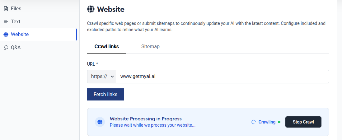Stop the crawl with Stop Crawl button
Screen dimensions: 342x140
click(303, 122)
